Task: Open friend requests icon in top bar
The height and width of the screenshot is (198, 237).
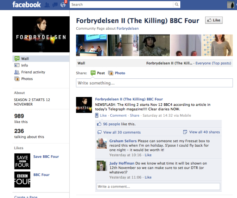Action: click(47, 5)
